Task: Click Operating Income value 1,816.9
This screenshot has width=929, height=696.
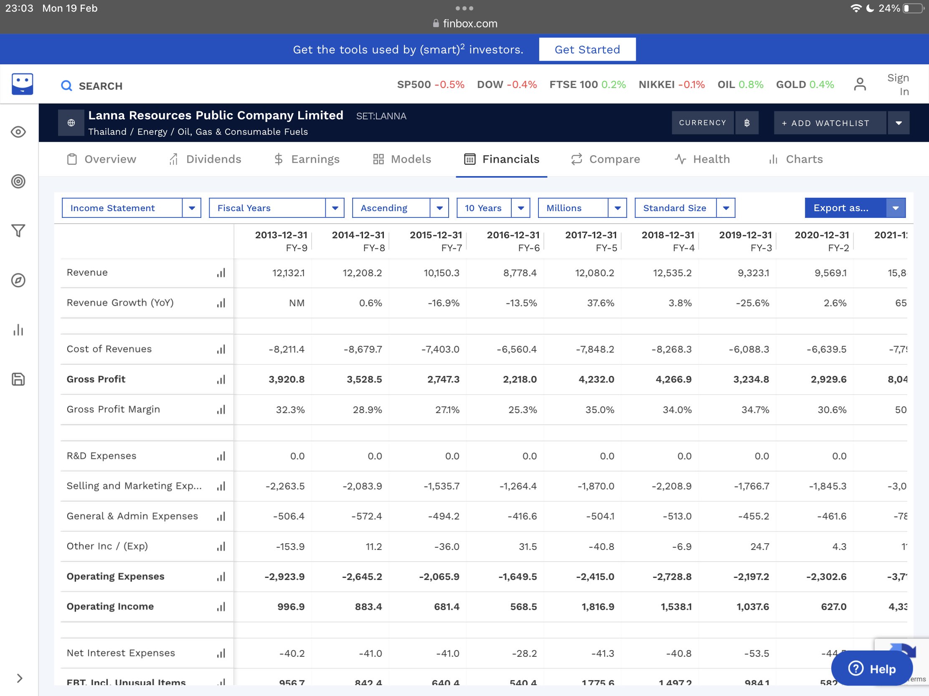Action: click(x=598, y=607)
